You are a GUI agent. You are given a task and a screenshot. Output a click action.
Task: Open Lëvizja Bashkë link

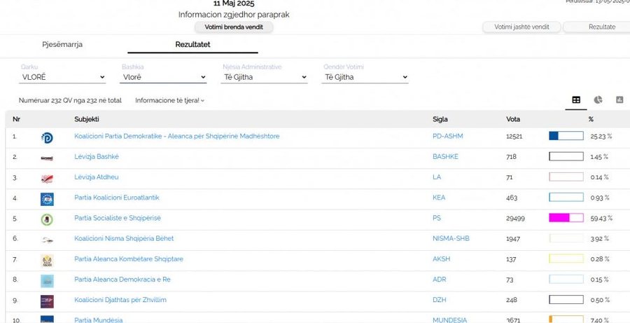(97, 157)
